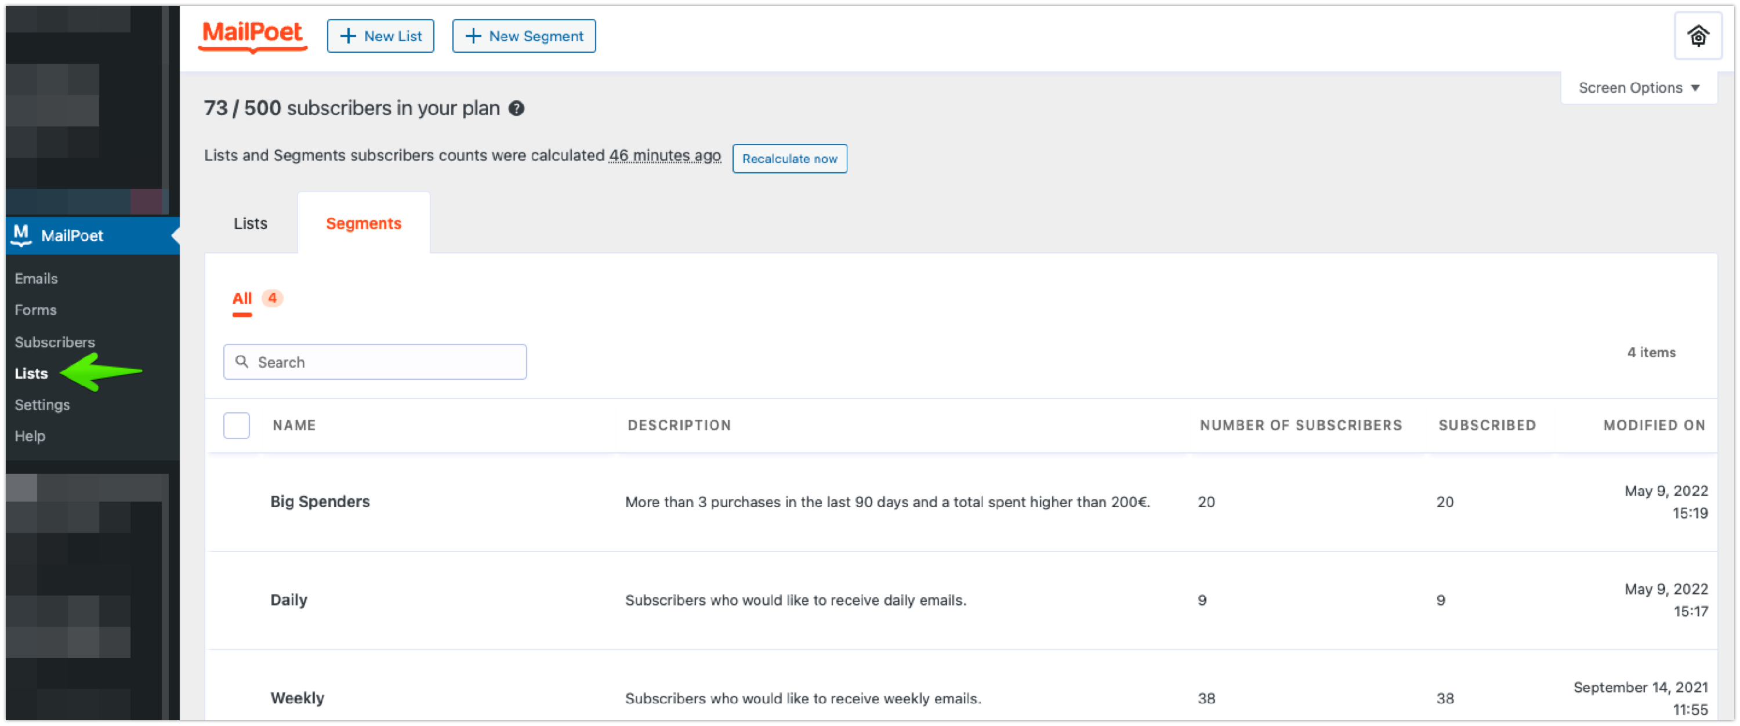Image resolution: width=1740 pixels, height=726 pixels.
Task: Click the magnifier icon in search box
Action: [x=242, y=362]
